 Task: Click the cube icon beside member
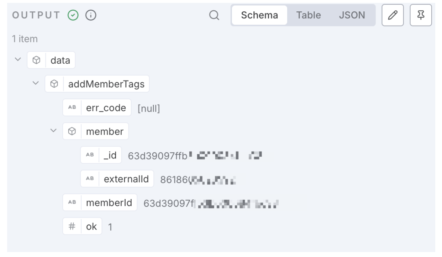pyautogui.click(x=72, y=132)
